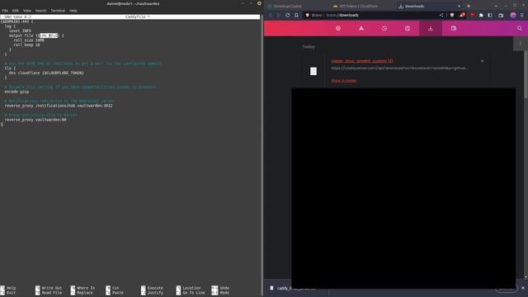Close the Downloads browser tab
The image size is (528, 297).
click(459, 6)
